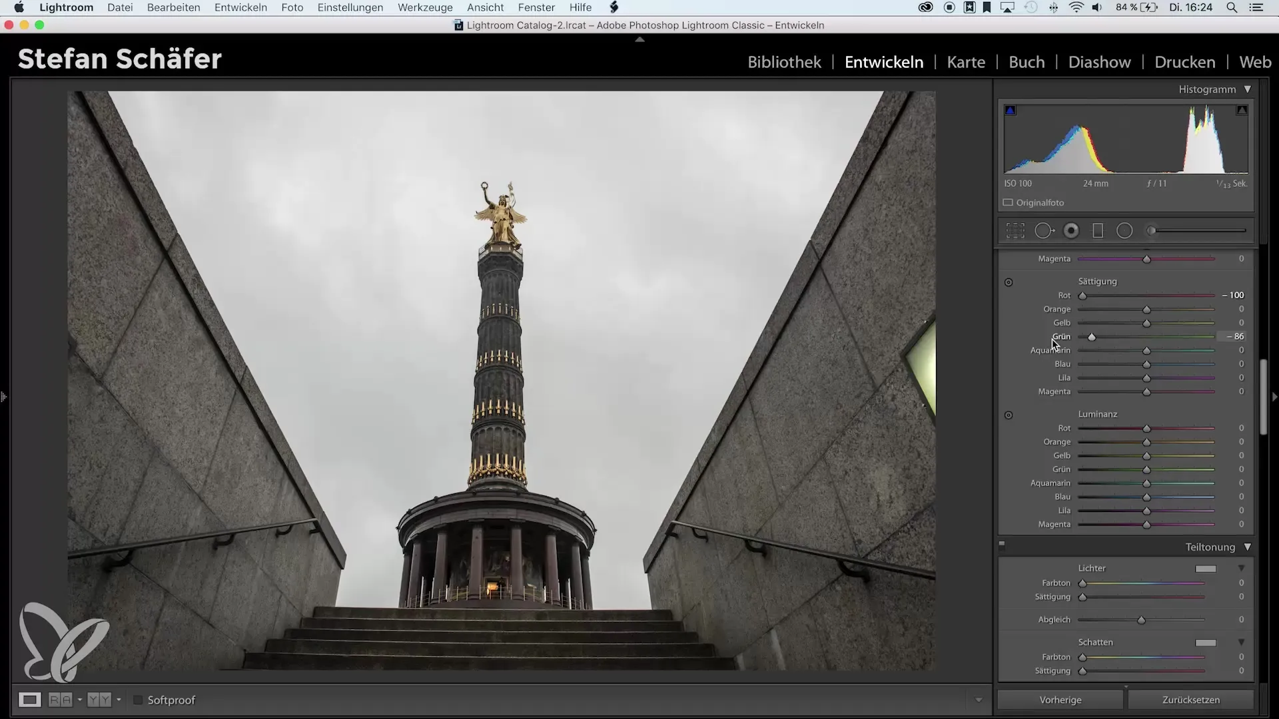This screenshot has width=1279, height=719.
Task: Switch to Y/Y comparison view
Action: (99, 700)
